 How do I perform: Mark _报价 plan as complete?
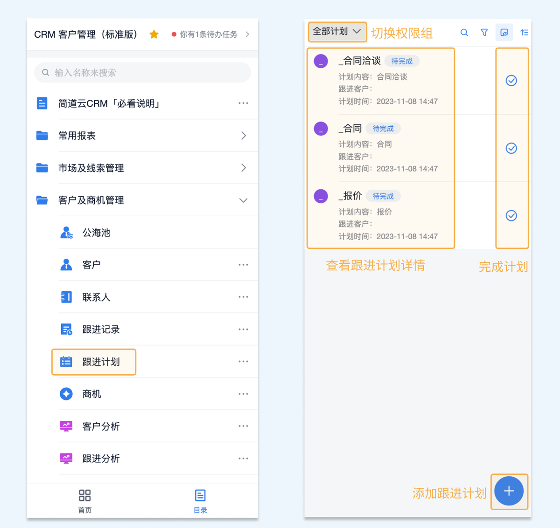(511, 215)
